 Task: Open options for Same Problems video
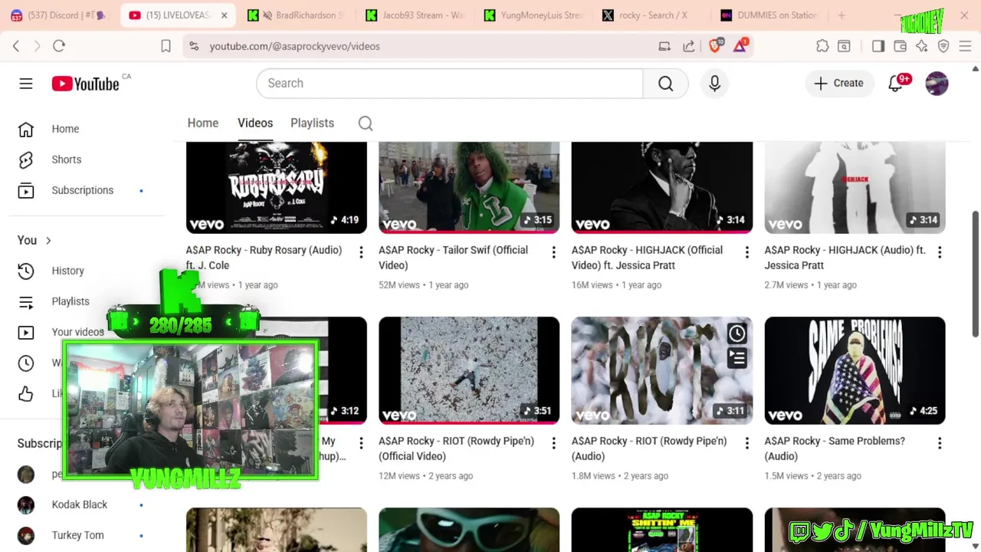(x=940, y=442)
